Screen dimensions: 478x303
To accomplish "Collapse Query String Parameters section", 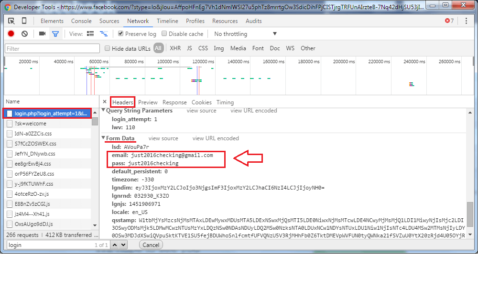I will 103,110.
